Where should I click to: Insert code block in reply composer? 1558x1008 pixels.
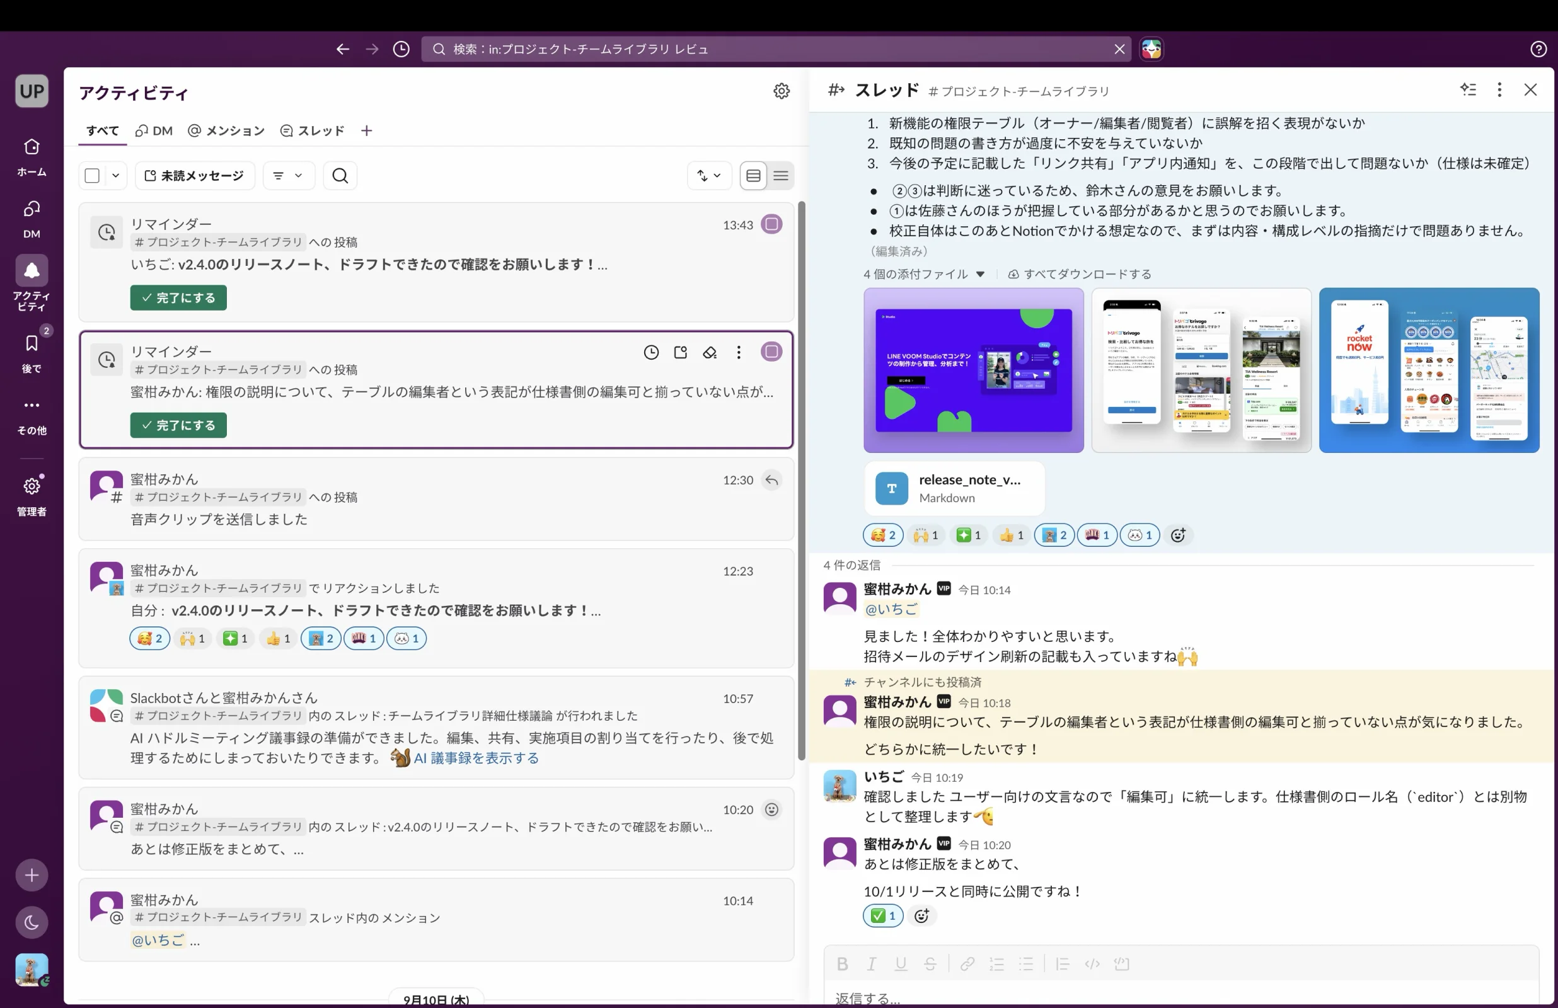point(1122,964)
